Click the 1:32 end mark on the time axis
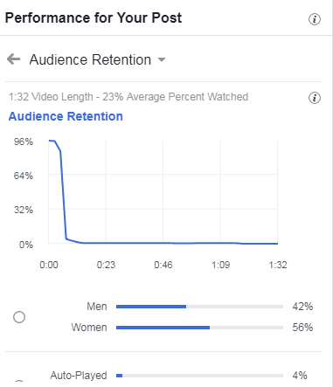Screen dimensions: 333x387 tap(278, 265)
